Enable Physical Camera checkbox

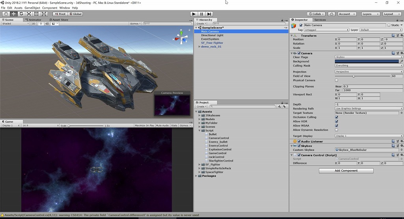point(337,80)
